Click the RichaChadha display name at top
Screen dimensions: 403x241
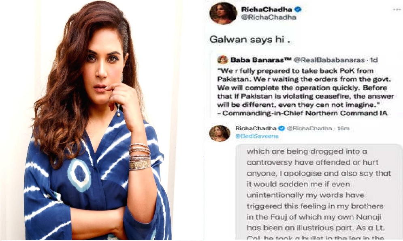[x=267, y=10]
